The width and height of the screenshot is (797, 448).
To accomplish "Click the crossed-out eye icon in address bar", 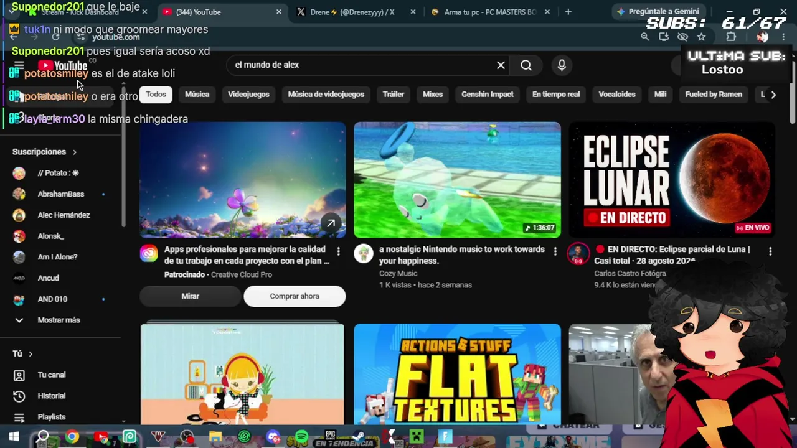I will point(682,37).
